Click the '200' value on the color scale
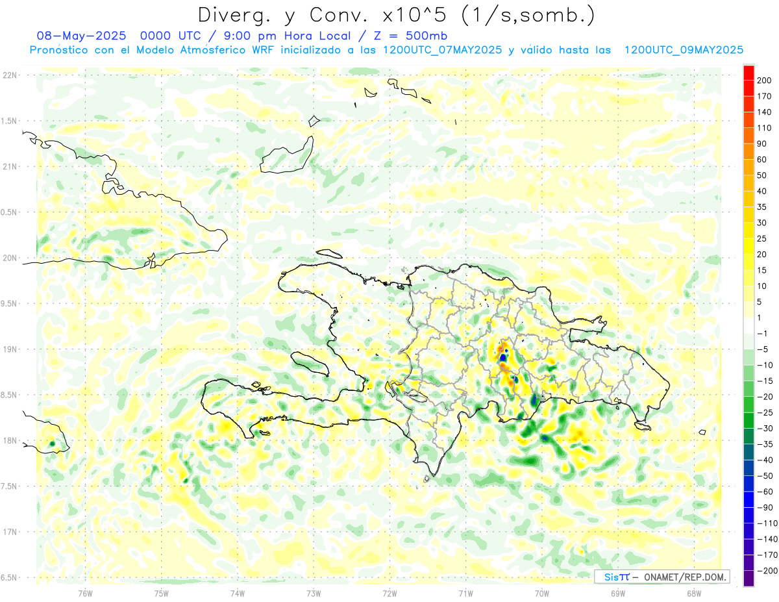This screenshot has height=602, width=779. pos(763,80)
